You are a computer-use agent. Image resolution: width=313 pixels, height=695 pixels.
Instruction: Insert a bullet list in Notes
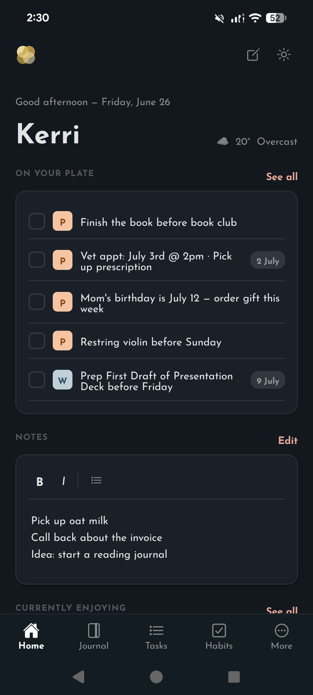(x=97, y=480)
